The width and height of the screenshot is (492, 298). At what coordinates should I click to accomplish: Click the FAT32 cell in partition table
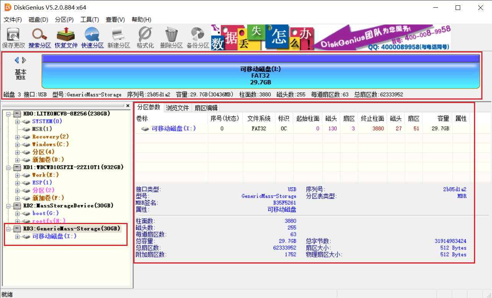pos(259,129)
